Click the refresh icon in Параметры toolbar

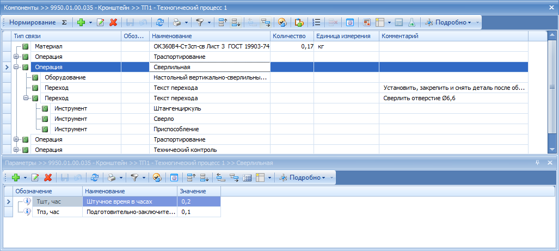(x=95, y=177)
